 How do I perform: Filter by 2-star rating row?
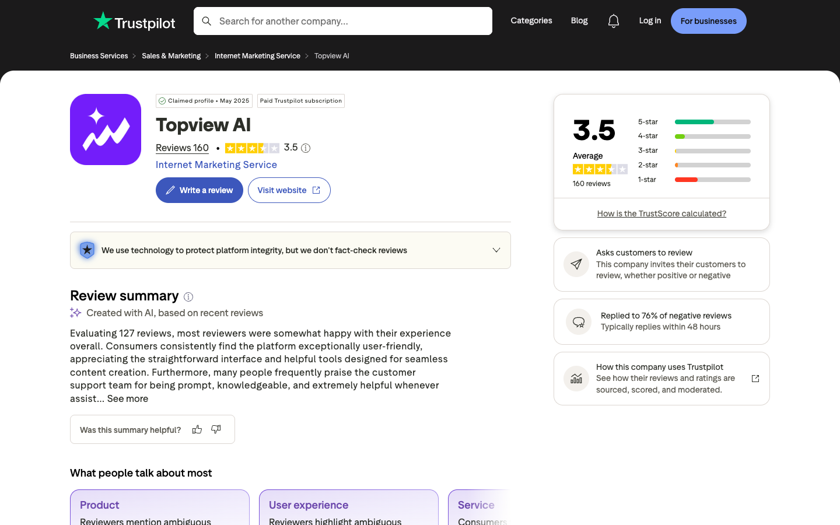pos(694,165)
